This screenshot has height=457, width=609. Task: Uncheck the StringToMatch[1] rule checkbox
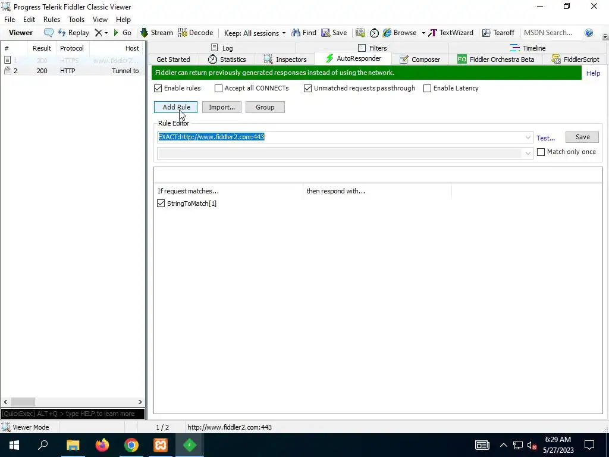161,204
